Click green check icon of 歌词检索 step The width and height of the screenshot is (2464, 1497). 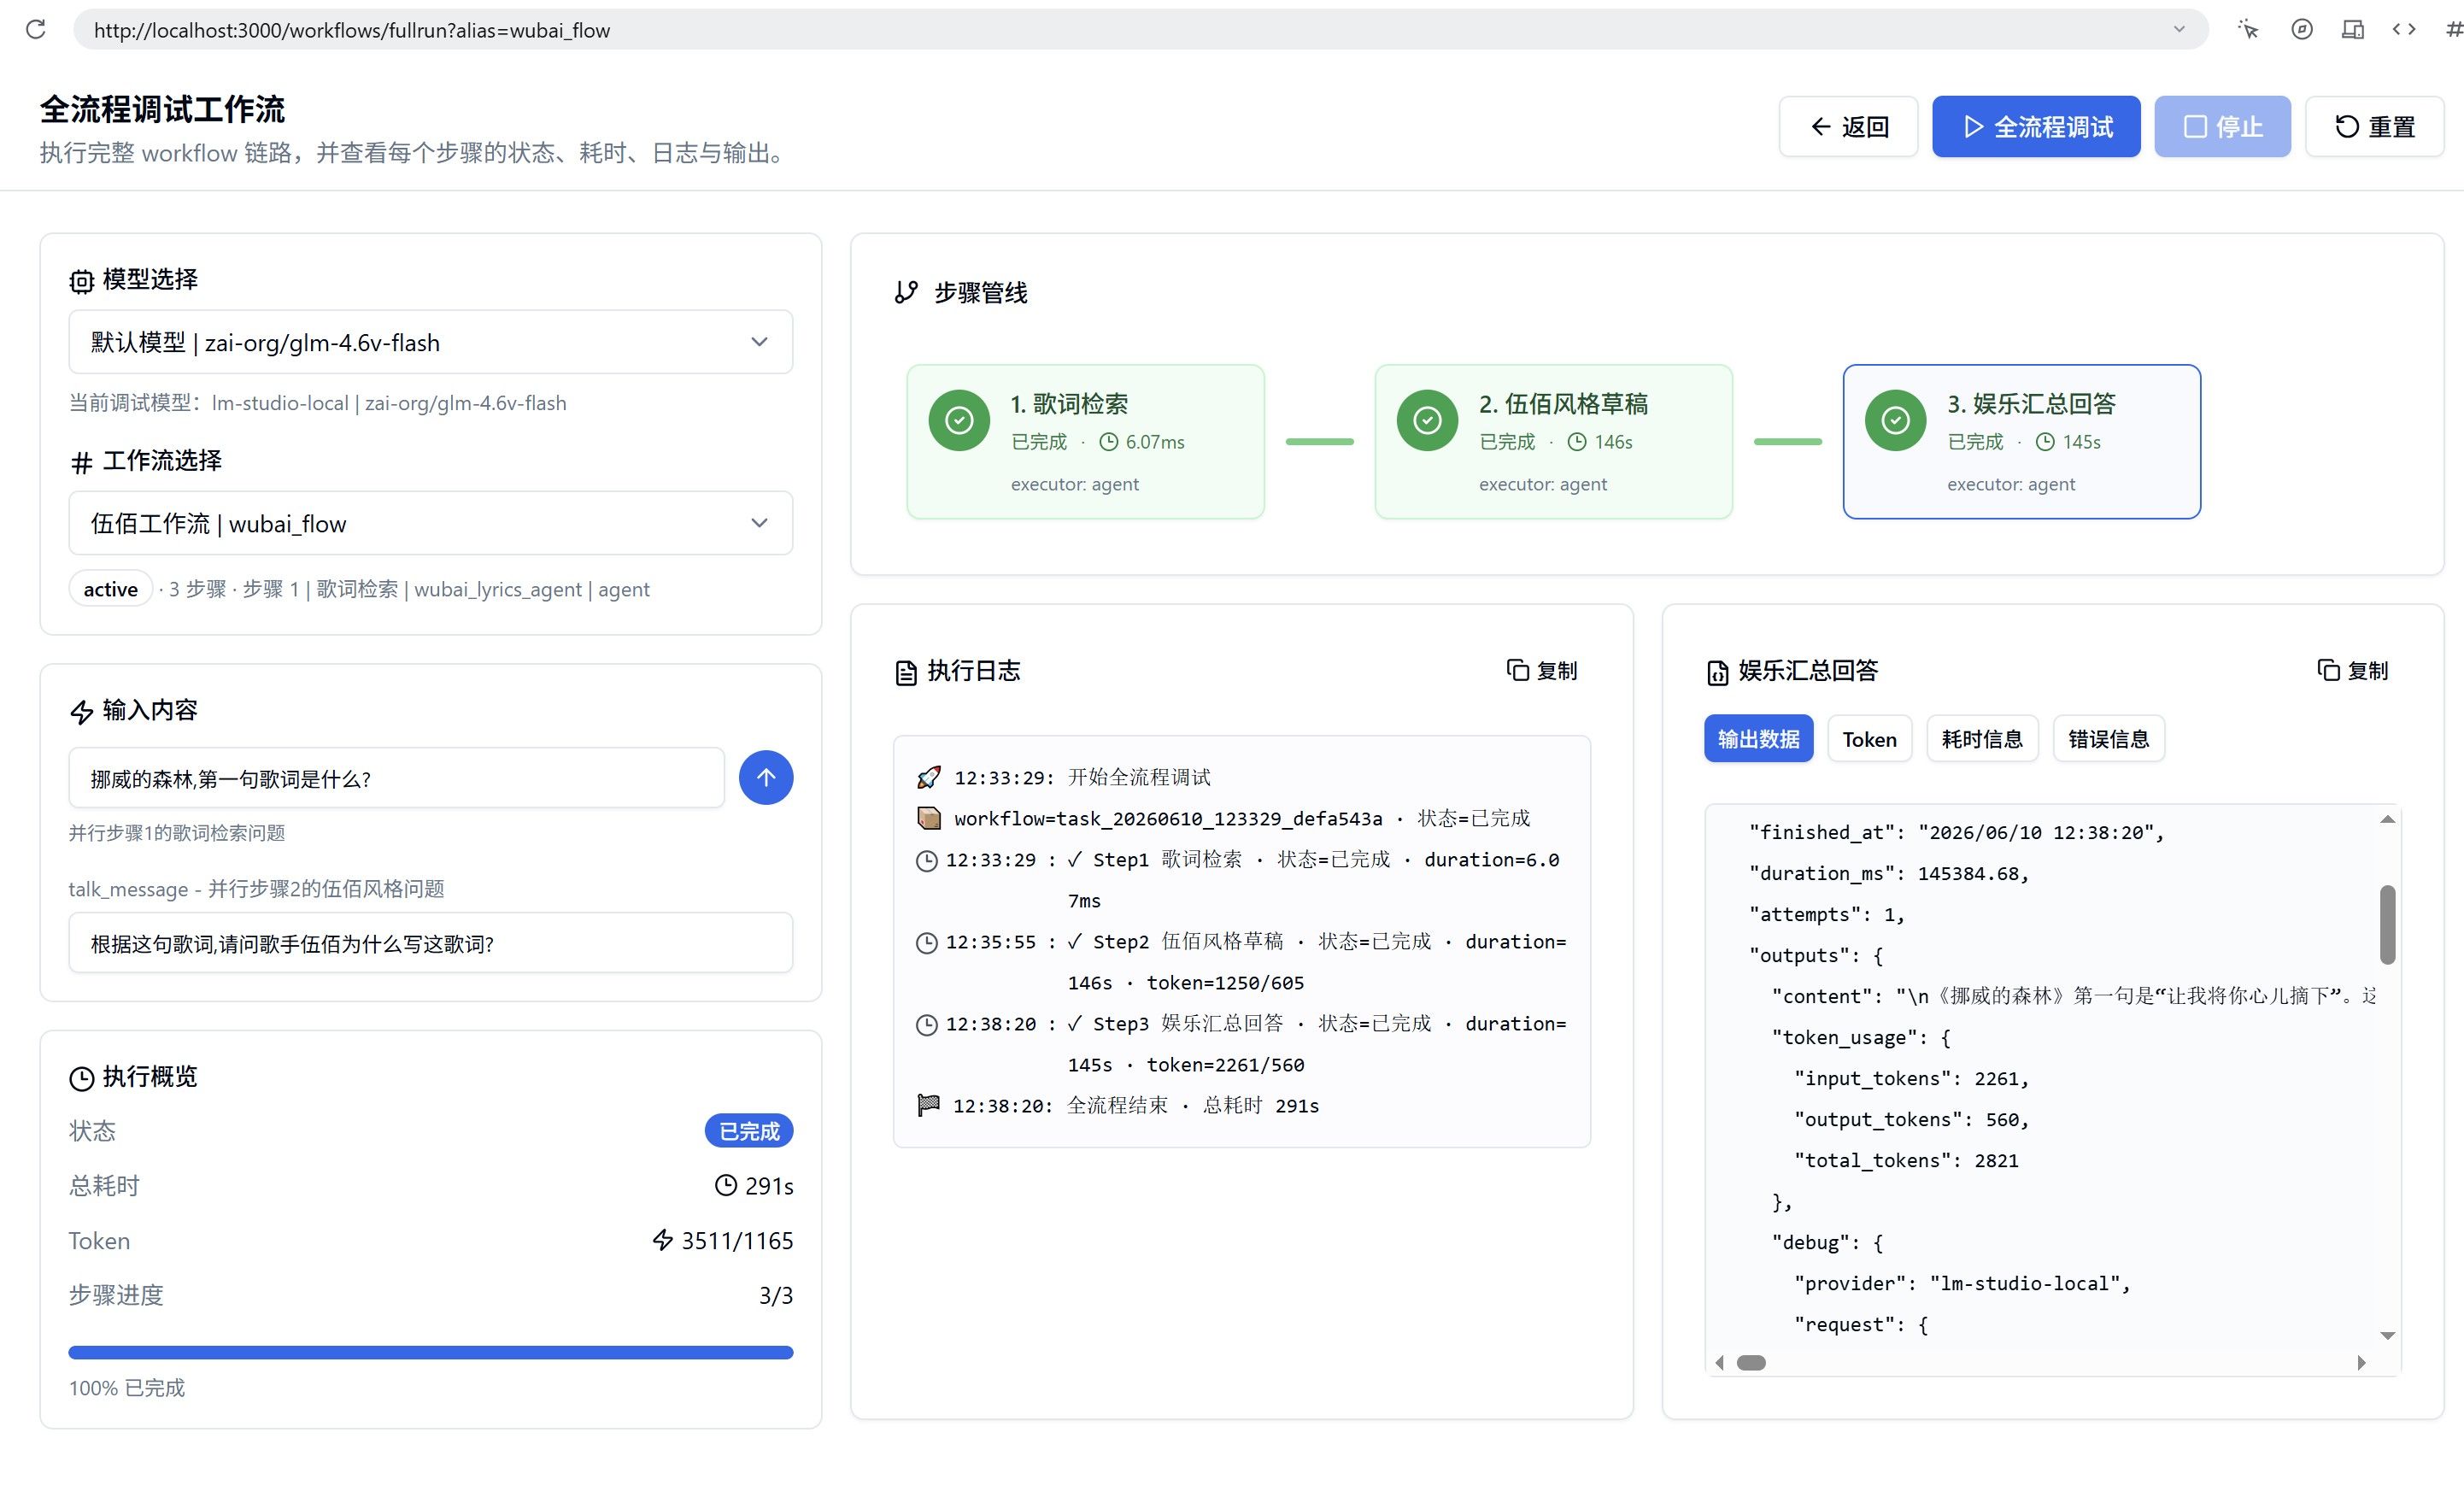pos(959,420)
